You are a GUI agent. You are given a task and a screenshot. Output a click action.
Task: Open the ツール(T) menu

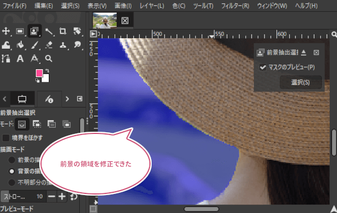203,6
